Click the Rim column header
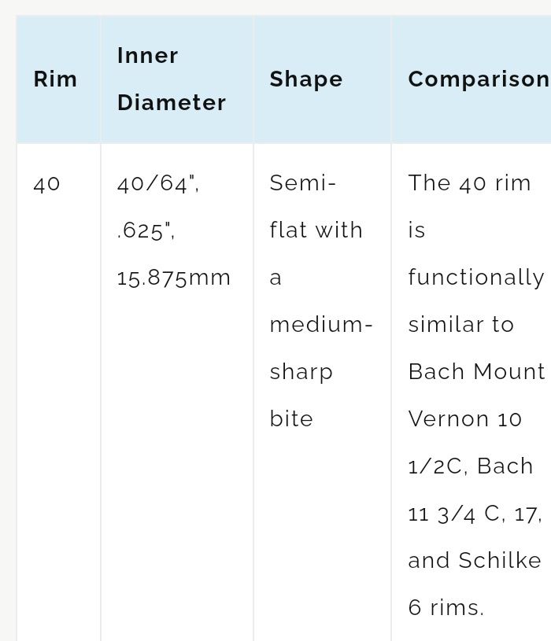Image resolution: width=551 pixels, height=641 pixels. pyautogui.click(x=55, y=79)
